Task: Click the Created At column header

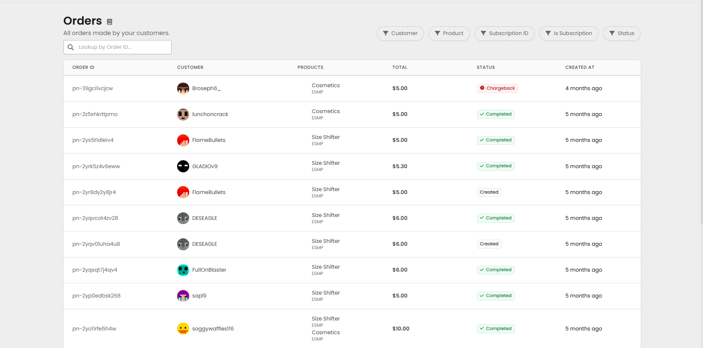Action: tap(579, 67)
